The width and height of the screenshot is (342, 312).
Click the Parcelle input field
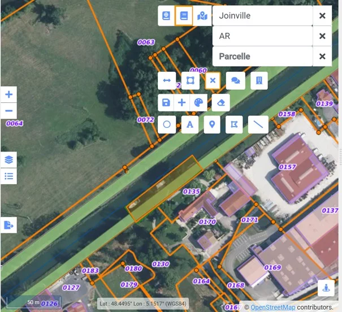coord(262,57)
